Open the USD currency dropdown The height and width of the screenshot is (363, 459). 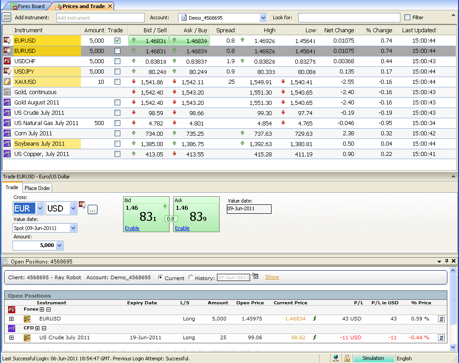73,208
